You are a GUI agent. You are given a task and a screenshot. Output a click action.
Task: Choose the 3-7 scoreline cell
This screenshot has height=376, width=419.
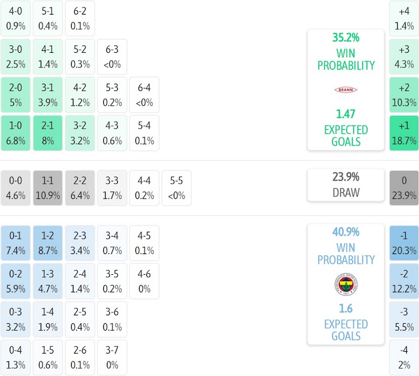[x=112, y=358]
